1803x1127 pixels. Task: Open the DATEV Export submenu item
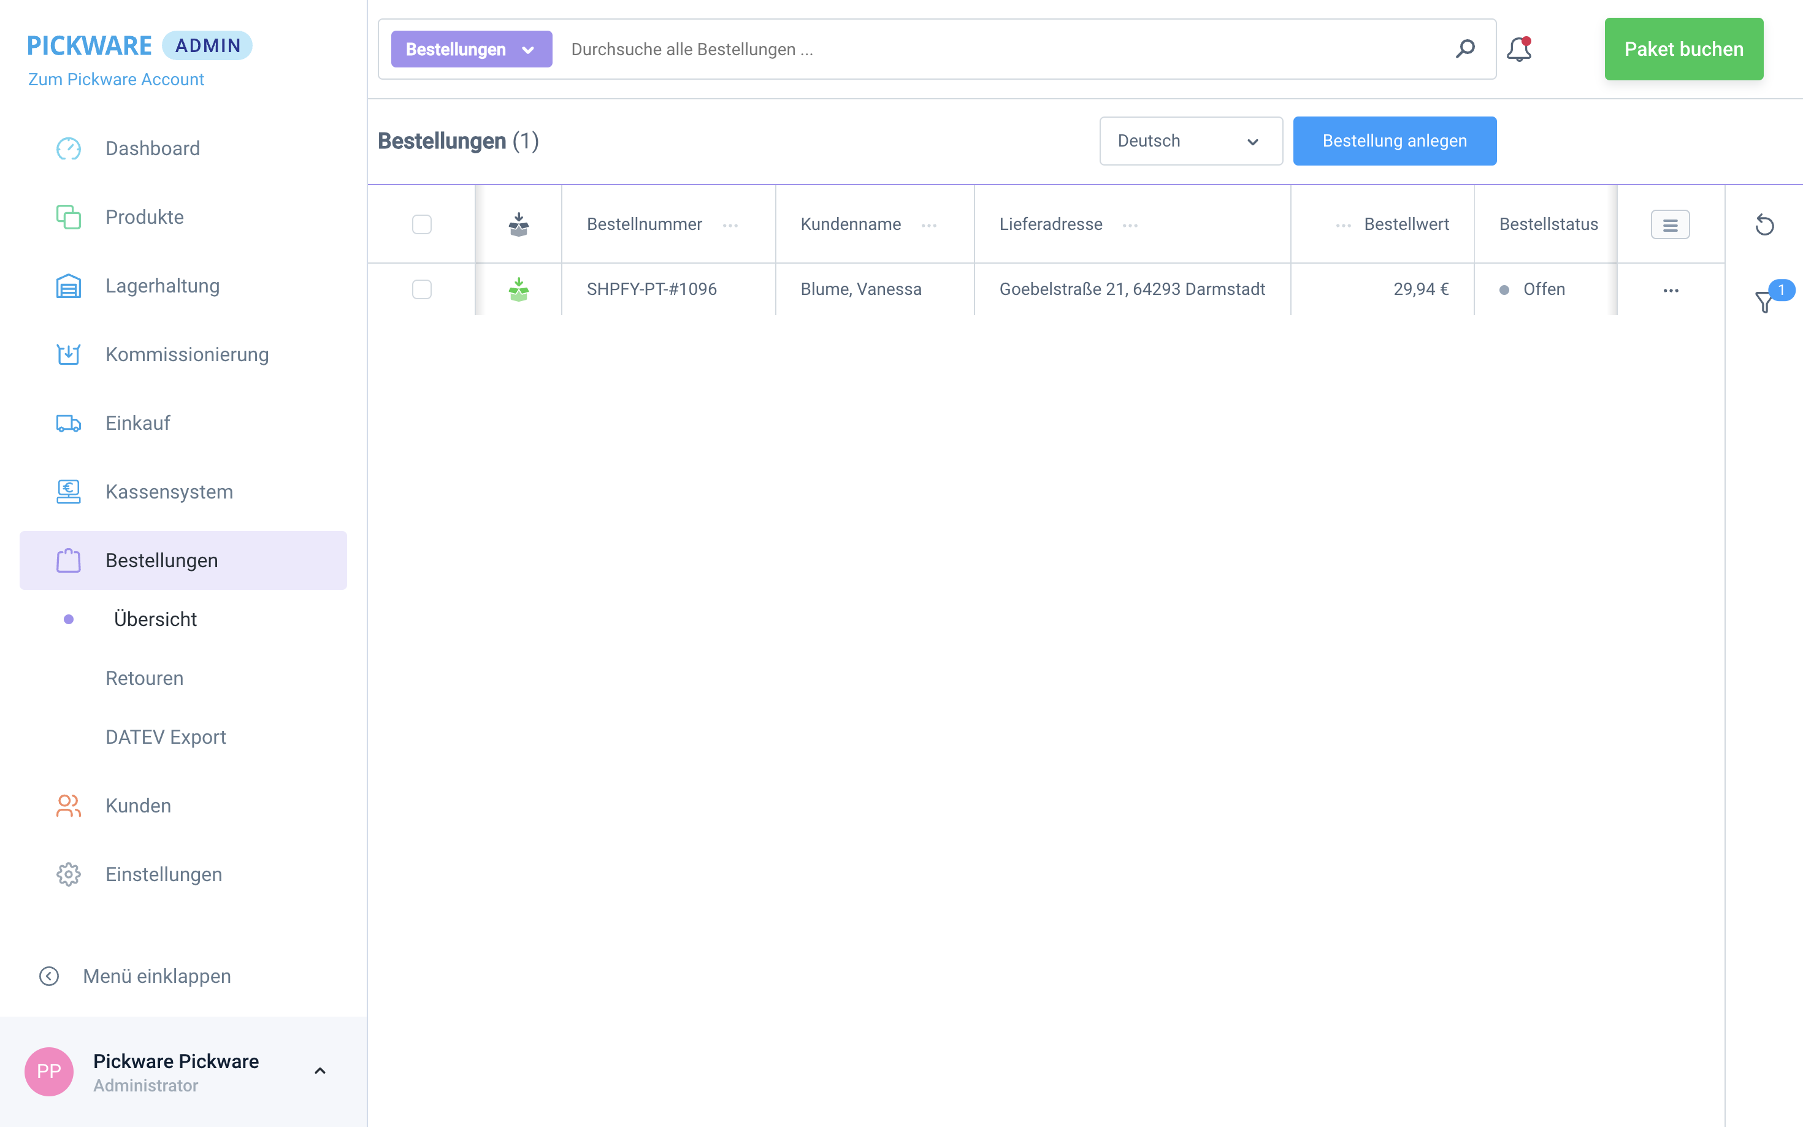pyautogui.click(x=166, y=737)
